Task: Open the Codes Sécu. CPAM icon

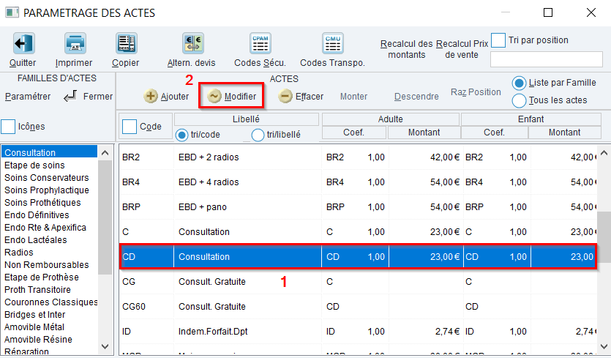Action: [260, 43]
